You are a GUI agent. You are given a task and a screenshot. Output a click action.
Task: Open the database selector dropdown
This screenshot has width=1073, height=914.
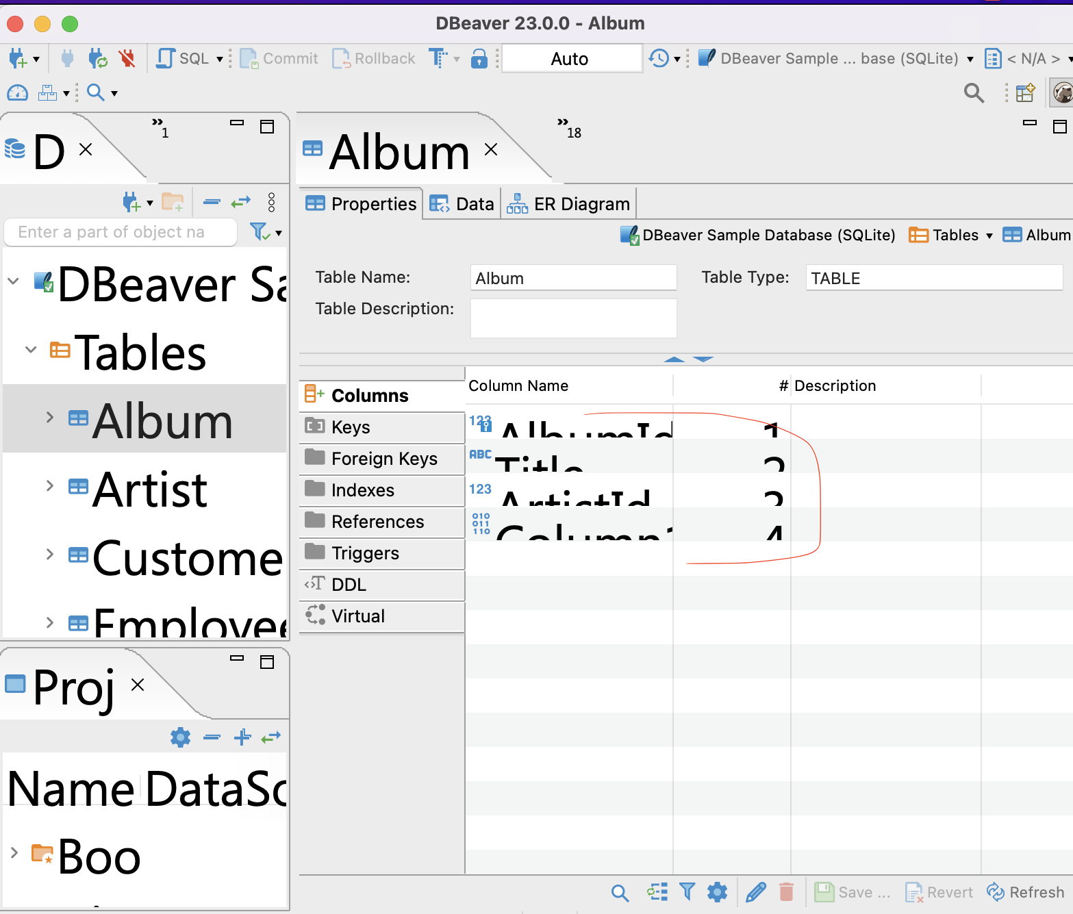coord(971,58)
